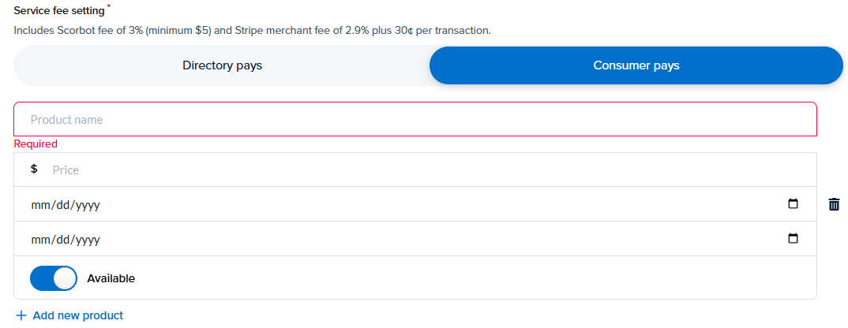The height and width of the screenshot is (328, 848).
Task: Open the calendar picker on the first date field
Action: (793, 204)
